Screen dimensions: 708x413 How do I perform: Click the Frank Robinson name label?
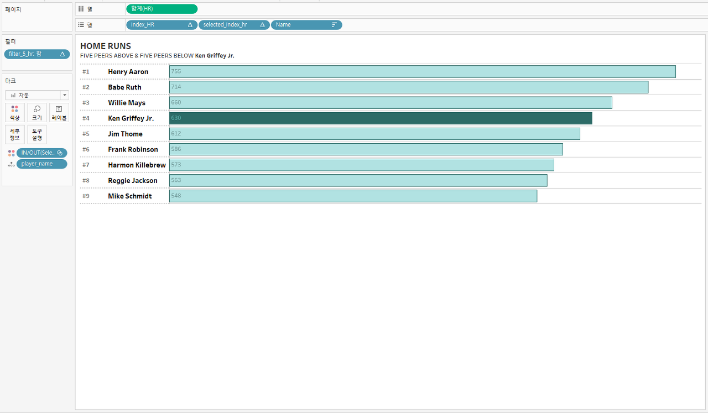[x=133, y=149]
